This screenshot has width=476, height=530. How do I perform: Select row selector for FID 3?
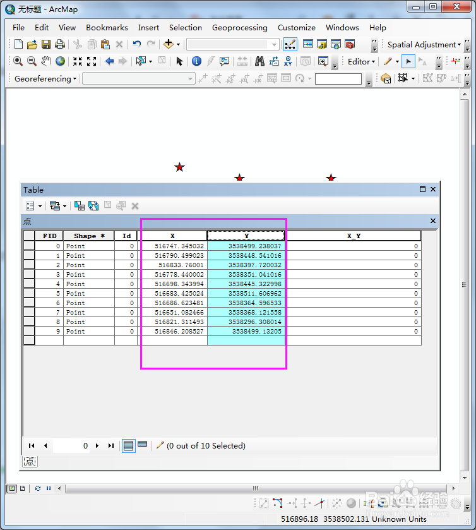[x=29, y=274]
